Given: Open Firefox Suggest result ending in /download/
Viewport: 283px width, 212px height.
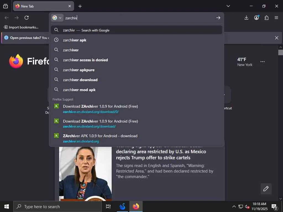Looking at the screenshot, I should click(x=137, y=124).
